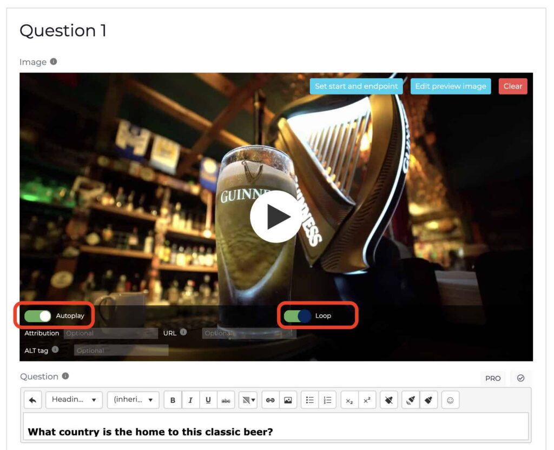Click the checkmark circle icon beside PRO
This screenshot has width=554, height=450.
click(x=521, y=378)
